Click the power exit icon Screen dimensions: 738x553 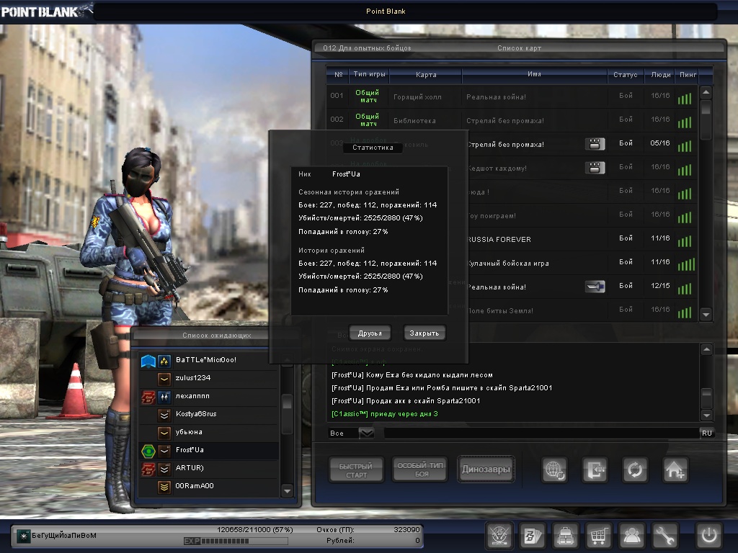click(709, 535)
